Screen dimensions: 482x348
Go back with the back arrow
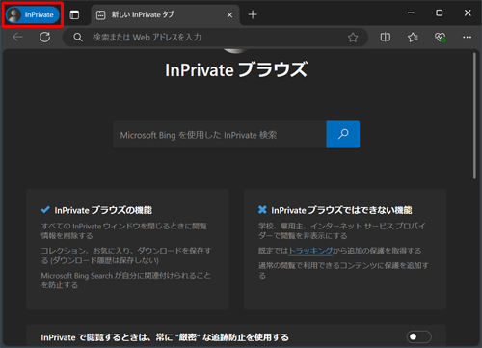click(x=17, y=38)
